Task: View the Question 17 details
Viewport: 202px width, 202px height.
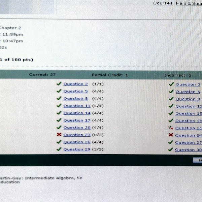Action: [77, 120]
